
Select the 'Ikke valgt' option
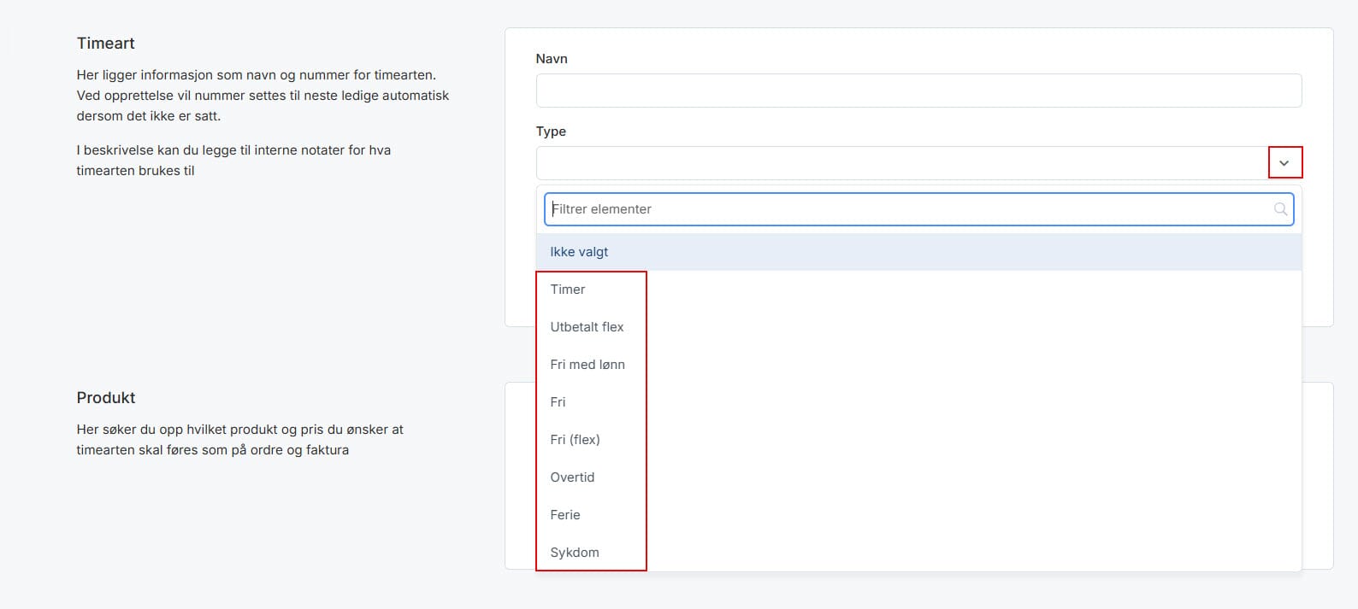tap(579, 252)
